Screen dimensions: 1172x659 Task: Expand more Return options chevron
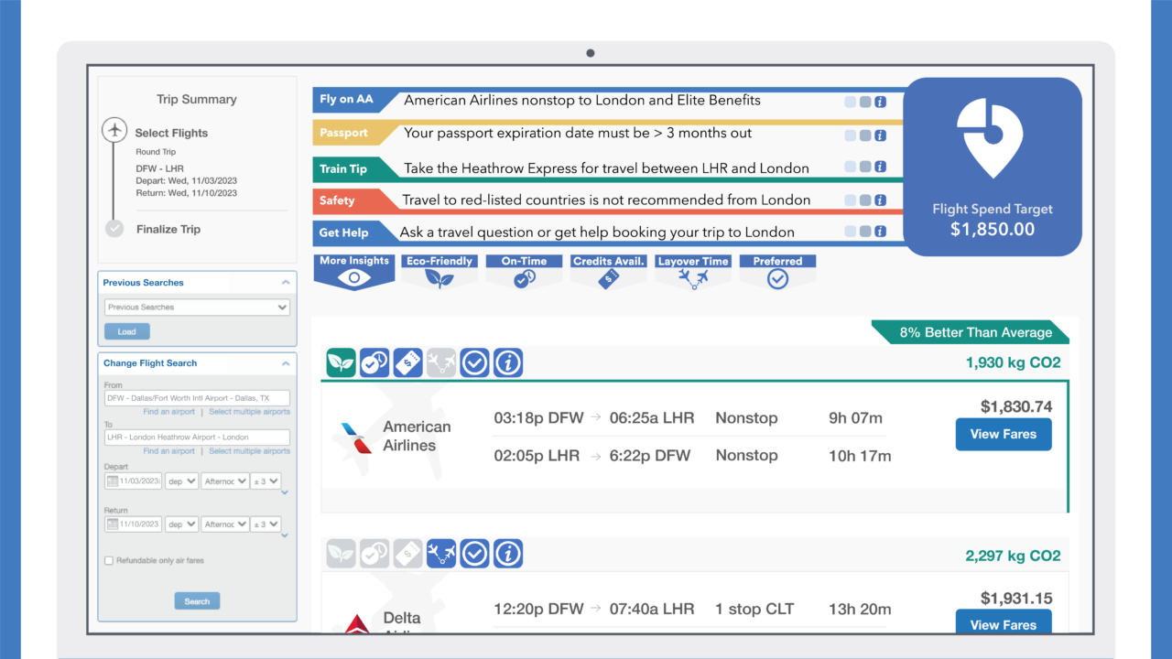pos(285,536)
